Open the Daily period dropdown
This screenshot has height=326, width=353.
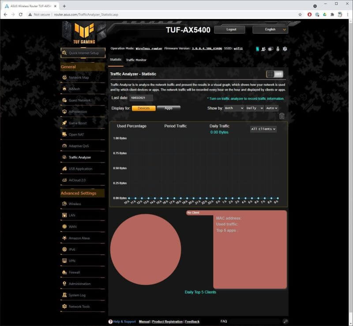click(x=255, y=108)
